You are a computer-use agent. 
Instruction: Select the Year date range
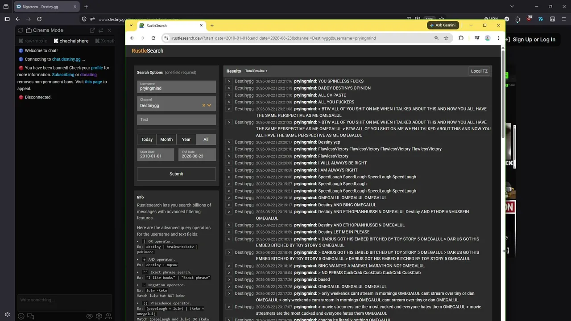tap(186, 140)
